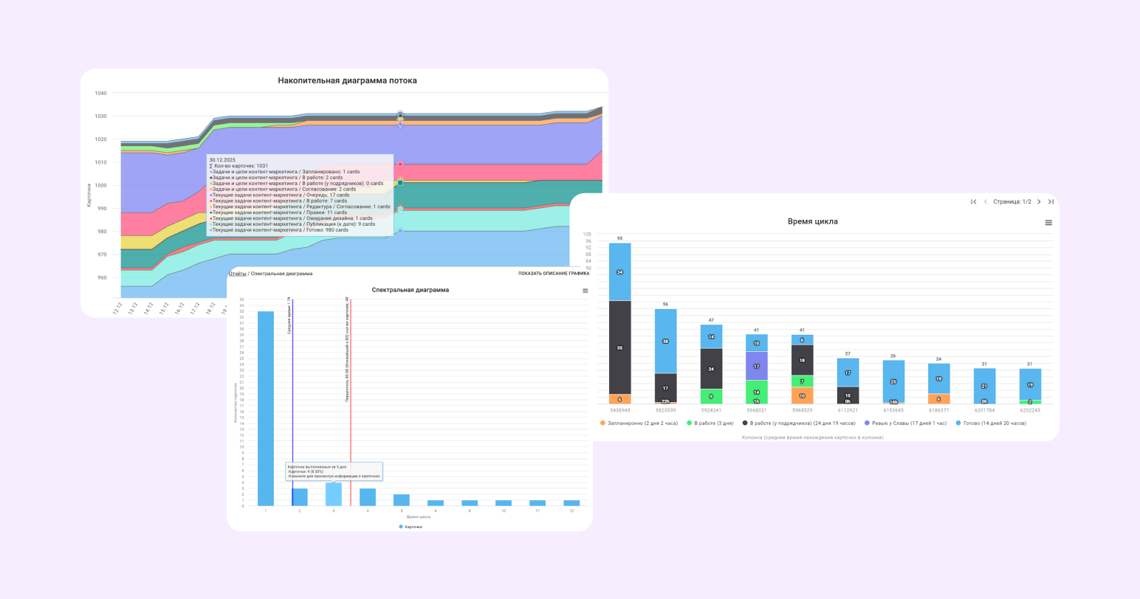Click the pink data point marker on flow diagram

pos(400,165)
